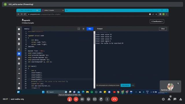Clear the output panel
This screenshot has width=185, height=104.
pyautogui.click(x=163, y=29)
